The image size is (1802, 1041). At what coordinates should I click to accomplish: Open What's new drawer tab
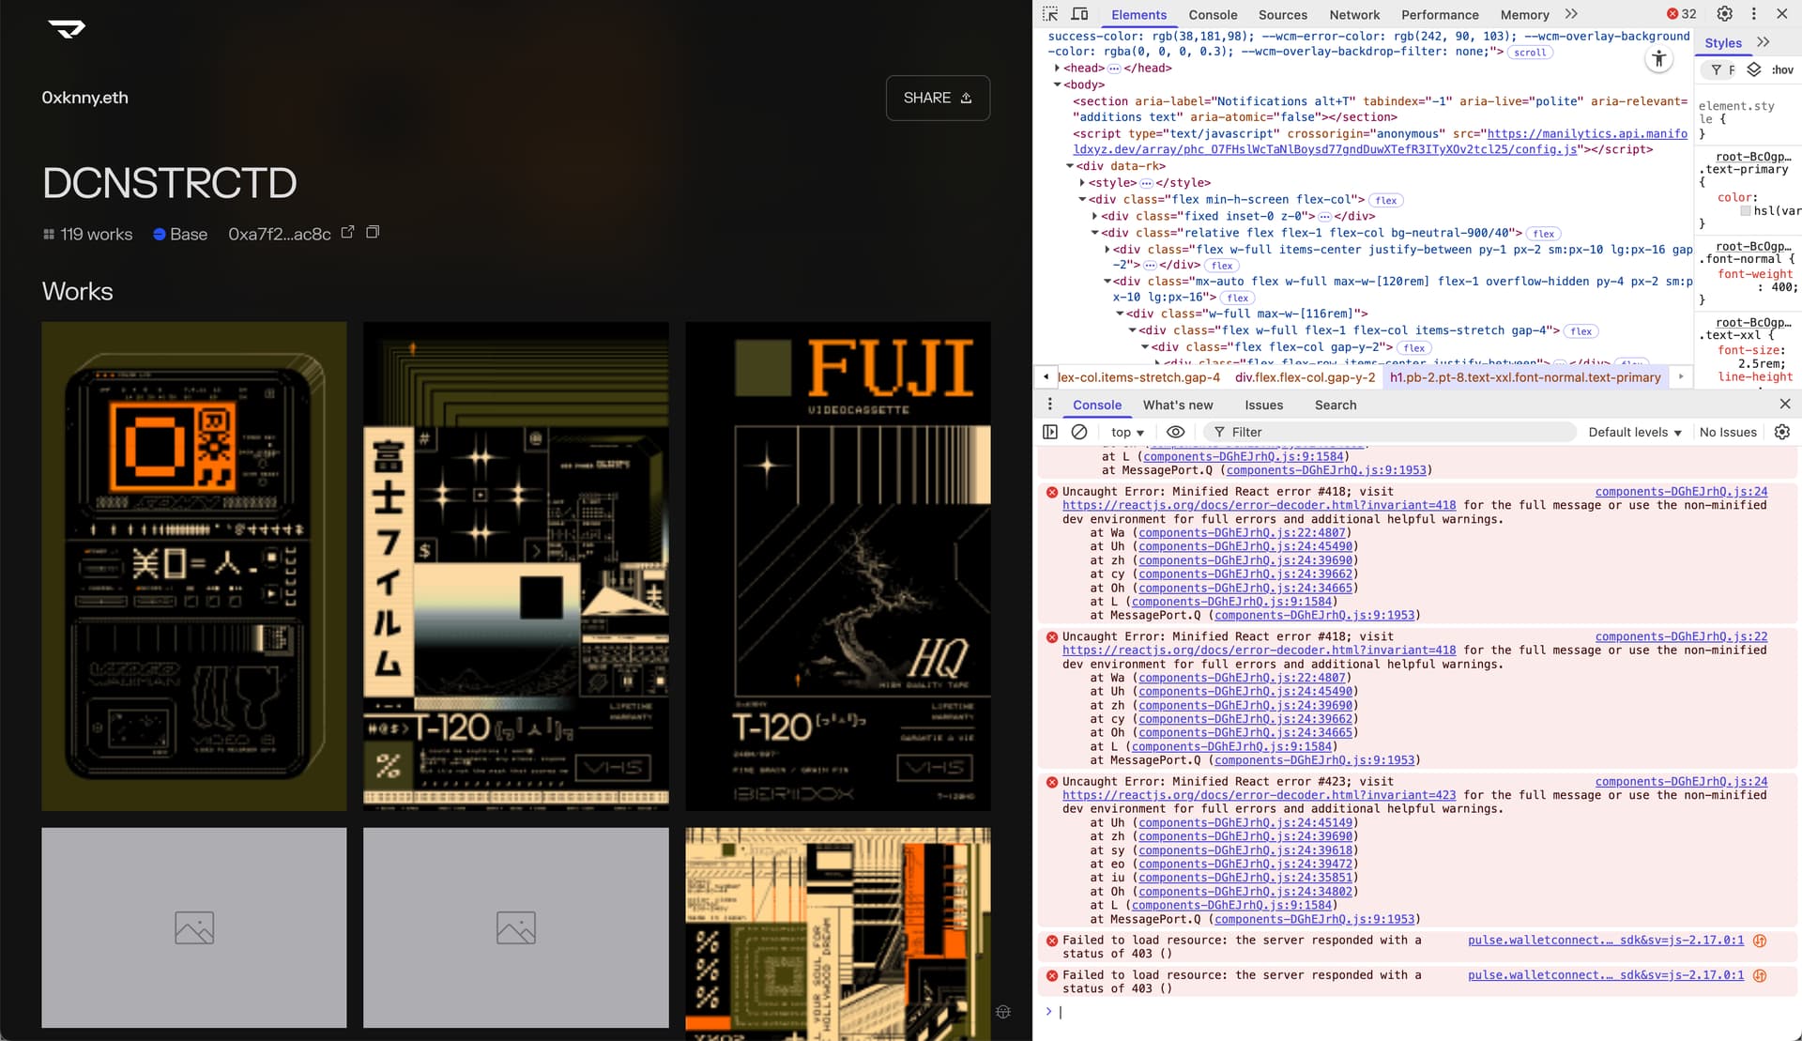pos(1178,405)
